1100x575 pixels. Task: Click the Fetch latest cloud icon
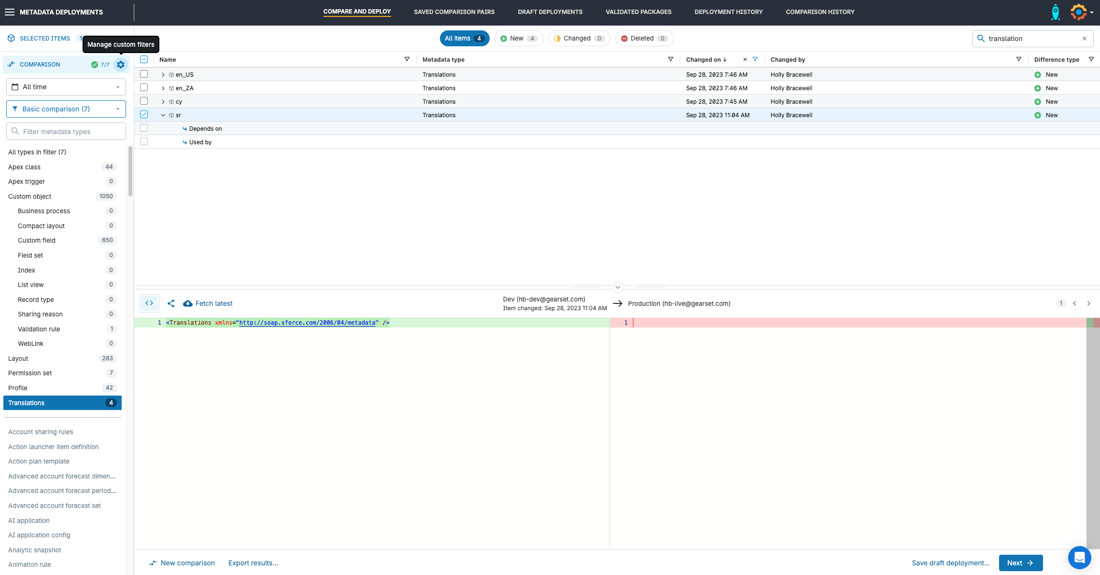[x=188, y=303]
